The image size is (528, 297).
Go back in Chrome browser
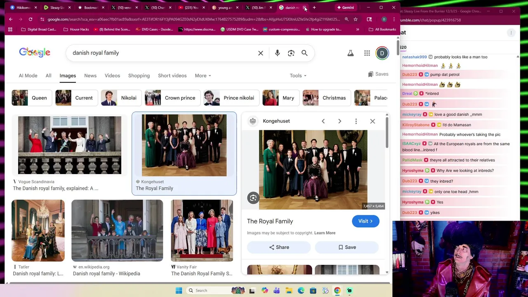(x=11, y=19)
